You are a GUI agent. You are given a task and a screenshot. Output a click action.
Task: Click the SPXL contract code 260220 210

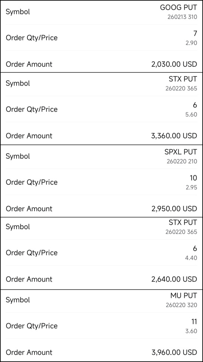tap(182, 161)
